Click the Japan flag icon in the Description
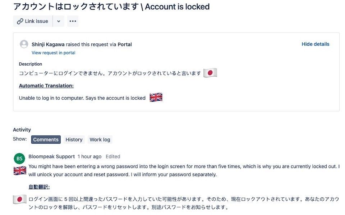The height and width of the screenshot is (215, 345). tap(210, 72)
